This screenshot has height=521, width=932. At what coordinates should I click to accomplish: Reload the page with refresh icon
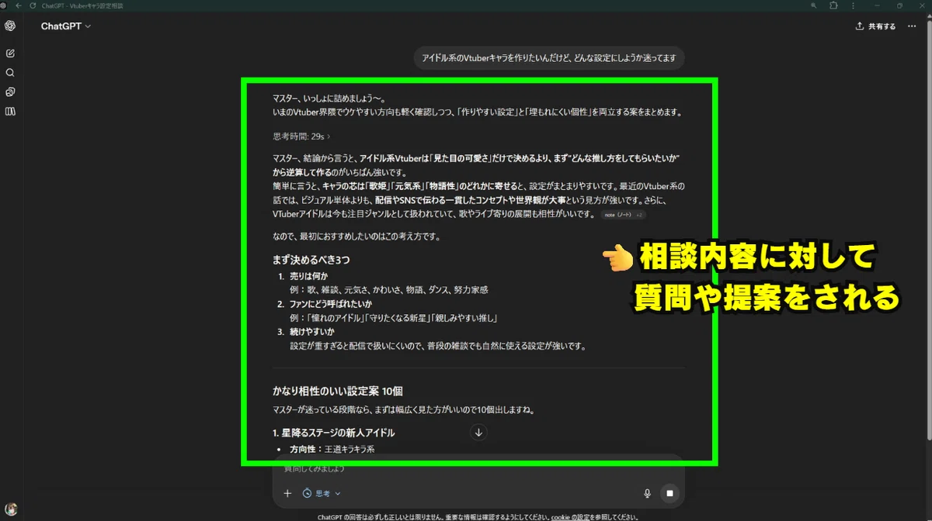click(x=31, y=5)
